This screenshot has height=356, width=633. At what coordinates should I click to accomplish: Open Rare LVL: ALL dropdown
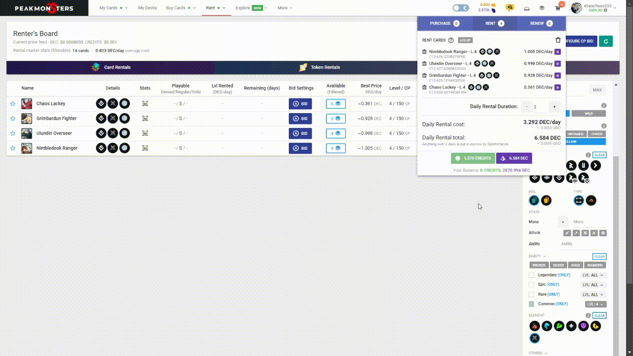pos(593,295)
